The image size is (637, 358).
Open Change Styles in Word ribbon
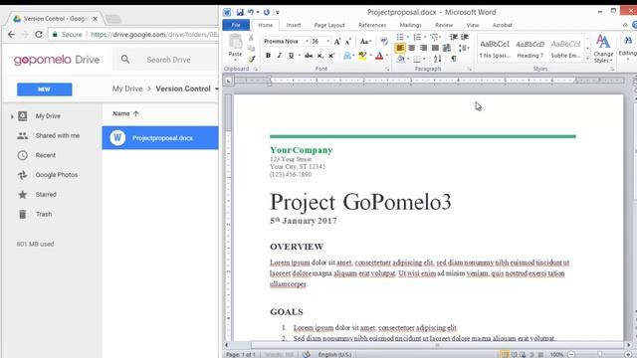click(603, 49)
